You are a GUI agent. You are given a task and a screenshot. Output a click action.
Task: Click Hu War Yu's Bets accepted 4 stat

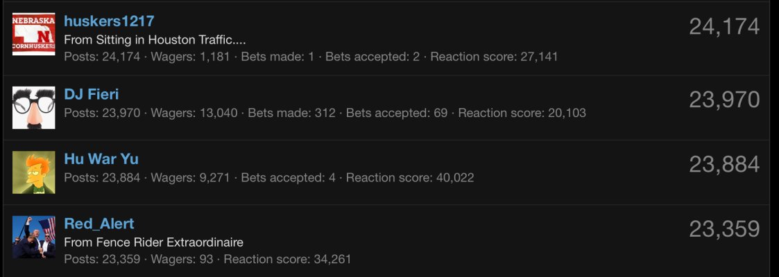288,177
